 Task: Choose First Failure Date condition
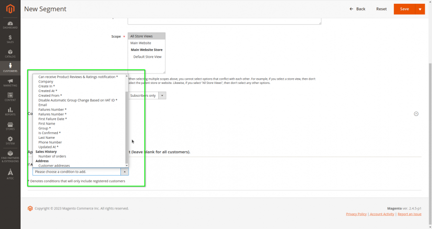coord(53,119)
